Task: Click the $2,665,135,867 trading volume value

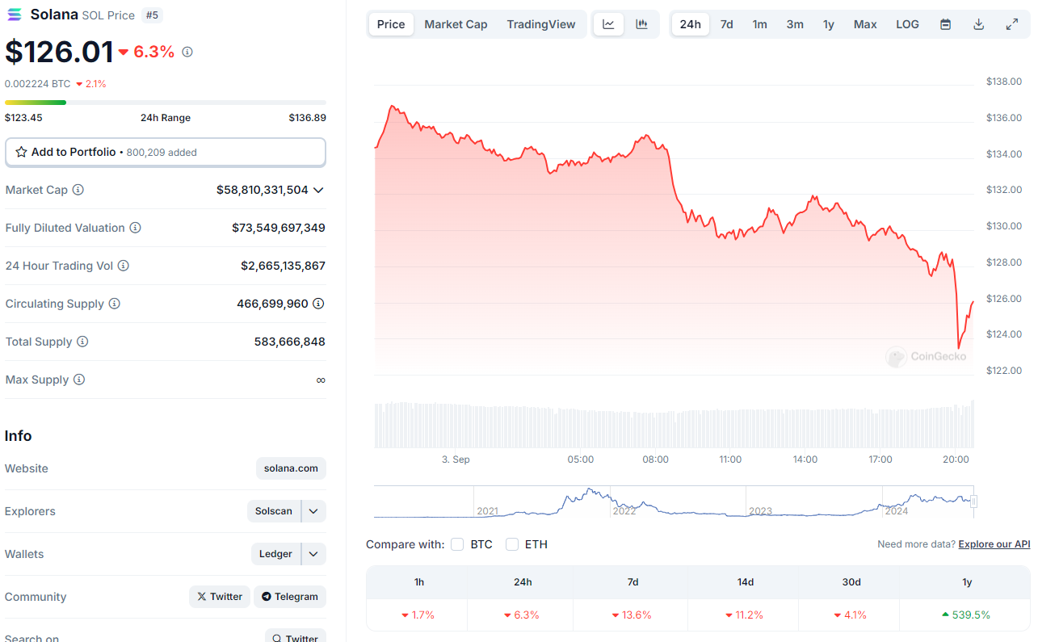Action: [x=283, y=266]
